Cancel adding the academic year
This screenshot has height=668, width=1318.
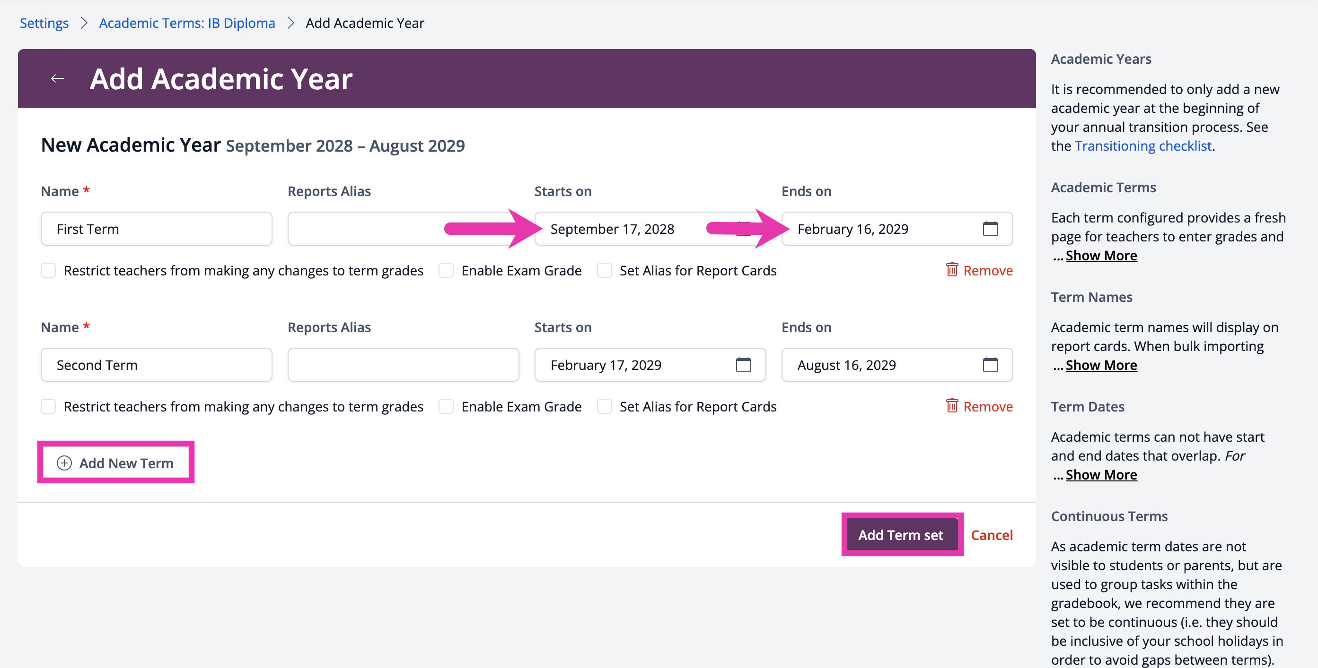click(991, 535)
